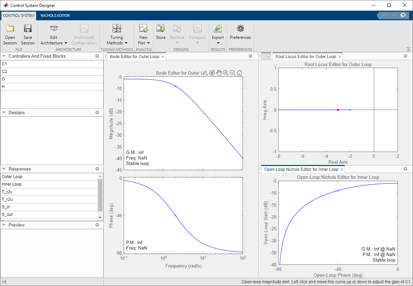Select the Root Locus Editor for Outer Loop tab

pyautogui.click(x=305, y=56)
